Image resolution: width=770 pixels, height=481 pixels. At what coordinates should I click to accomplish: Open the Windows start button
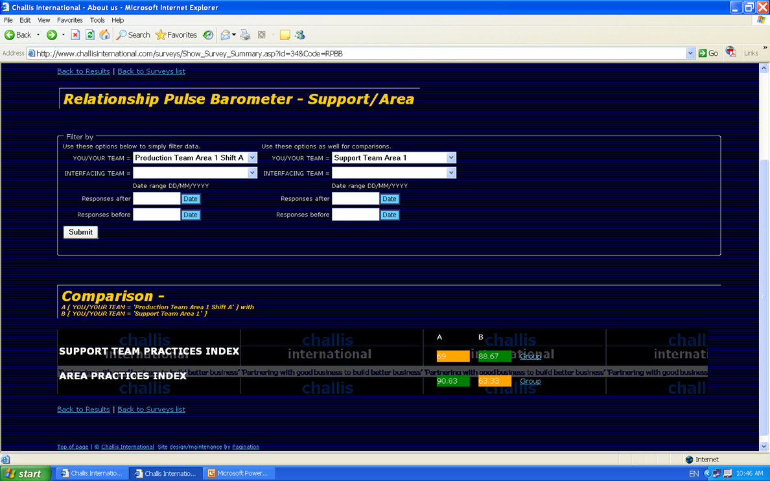25,474
